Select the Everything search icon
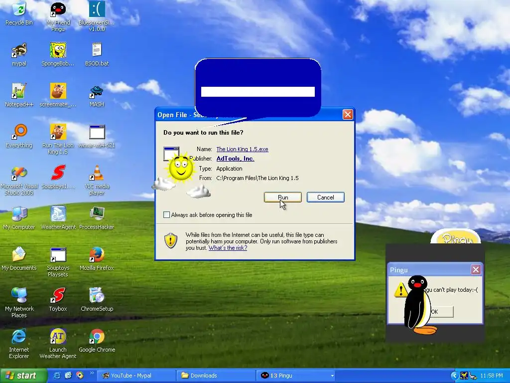Screen dimensions: 510x383 coord(19,136)
